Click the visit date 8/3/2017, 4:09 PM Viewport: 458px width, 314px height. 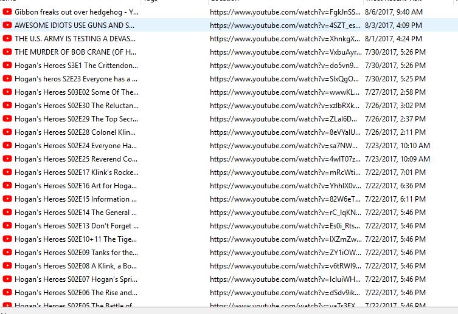coord(394,26)
